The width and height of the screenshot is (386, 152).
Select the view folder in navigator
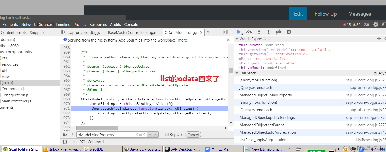(6, 77)
